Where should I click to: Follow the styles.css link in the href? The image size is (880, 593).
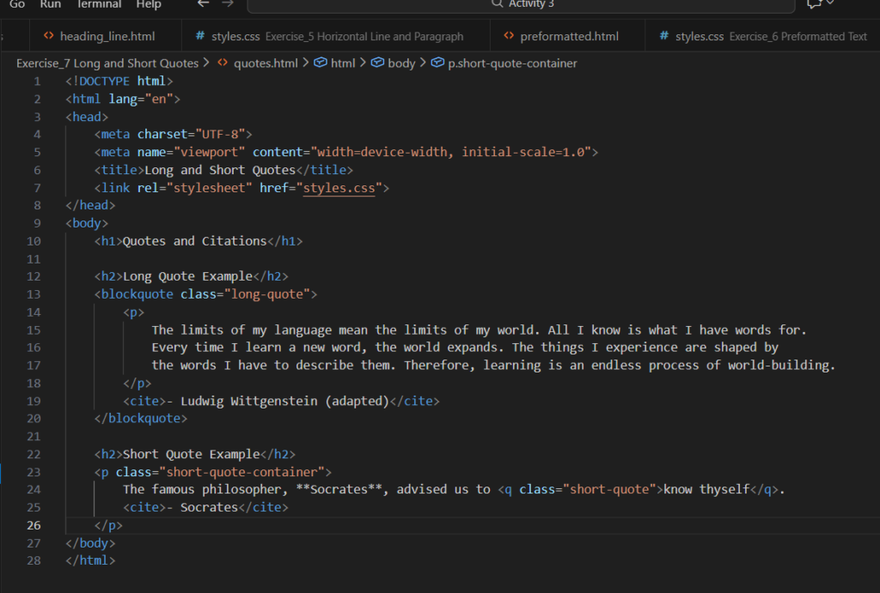(339, 188)
